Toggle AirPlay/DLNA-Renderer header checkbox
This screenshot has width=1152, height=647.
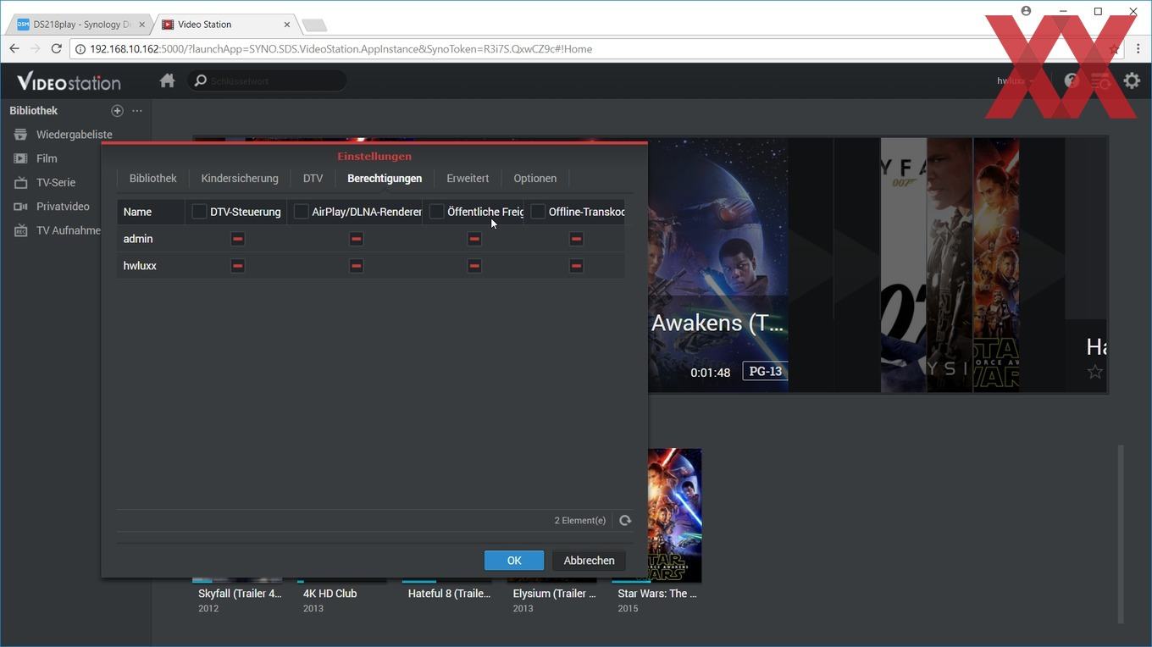301,212
